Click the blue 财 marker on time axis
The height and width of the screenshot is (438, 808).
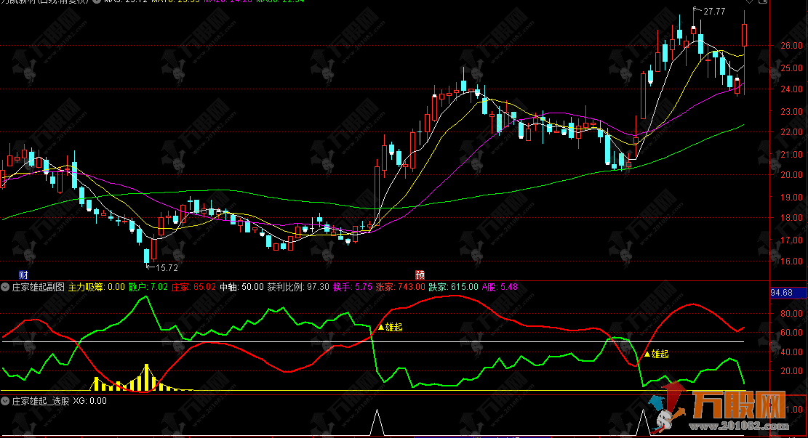pos(23,275)
